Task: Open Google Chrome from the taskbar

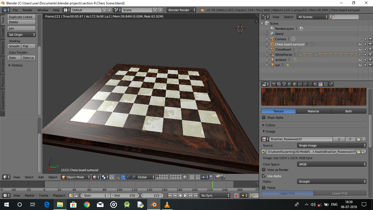Action: coord(87,204)
